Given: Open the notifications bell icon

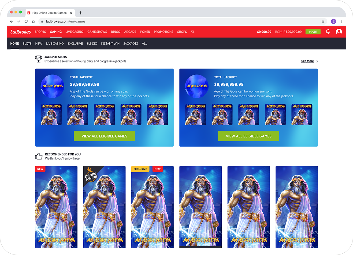Looking at the screenshot, I should click(x=328, y=32).
